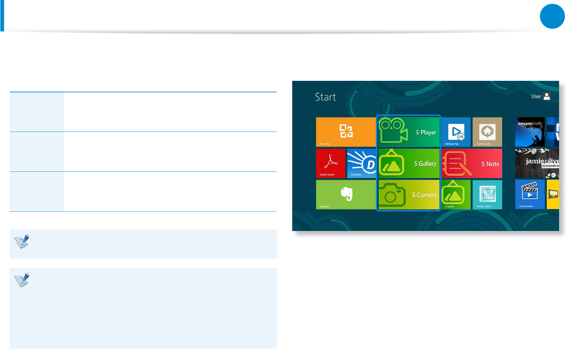
Task: Open the Evernote tile
Action: (346, 194)
